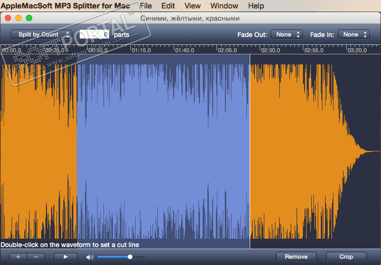
Task: Click the white cut line on the waveform
Action: click(250, 151)
